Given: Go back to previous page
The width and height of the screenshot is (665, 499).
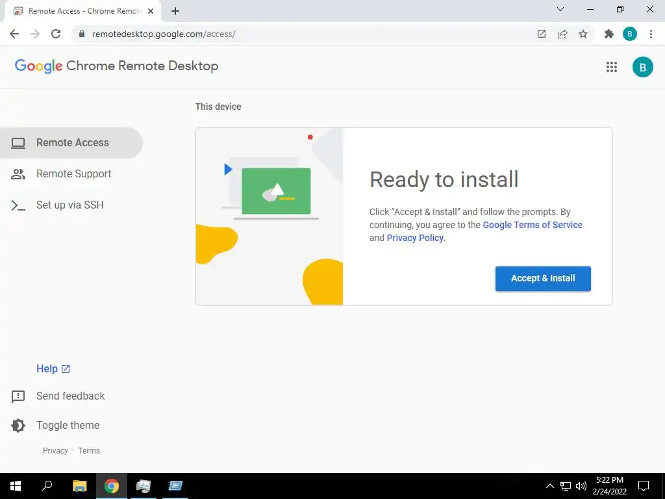Looking at the screenshot, I should (14, 34).
